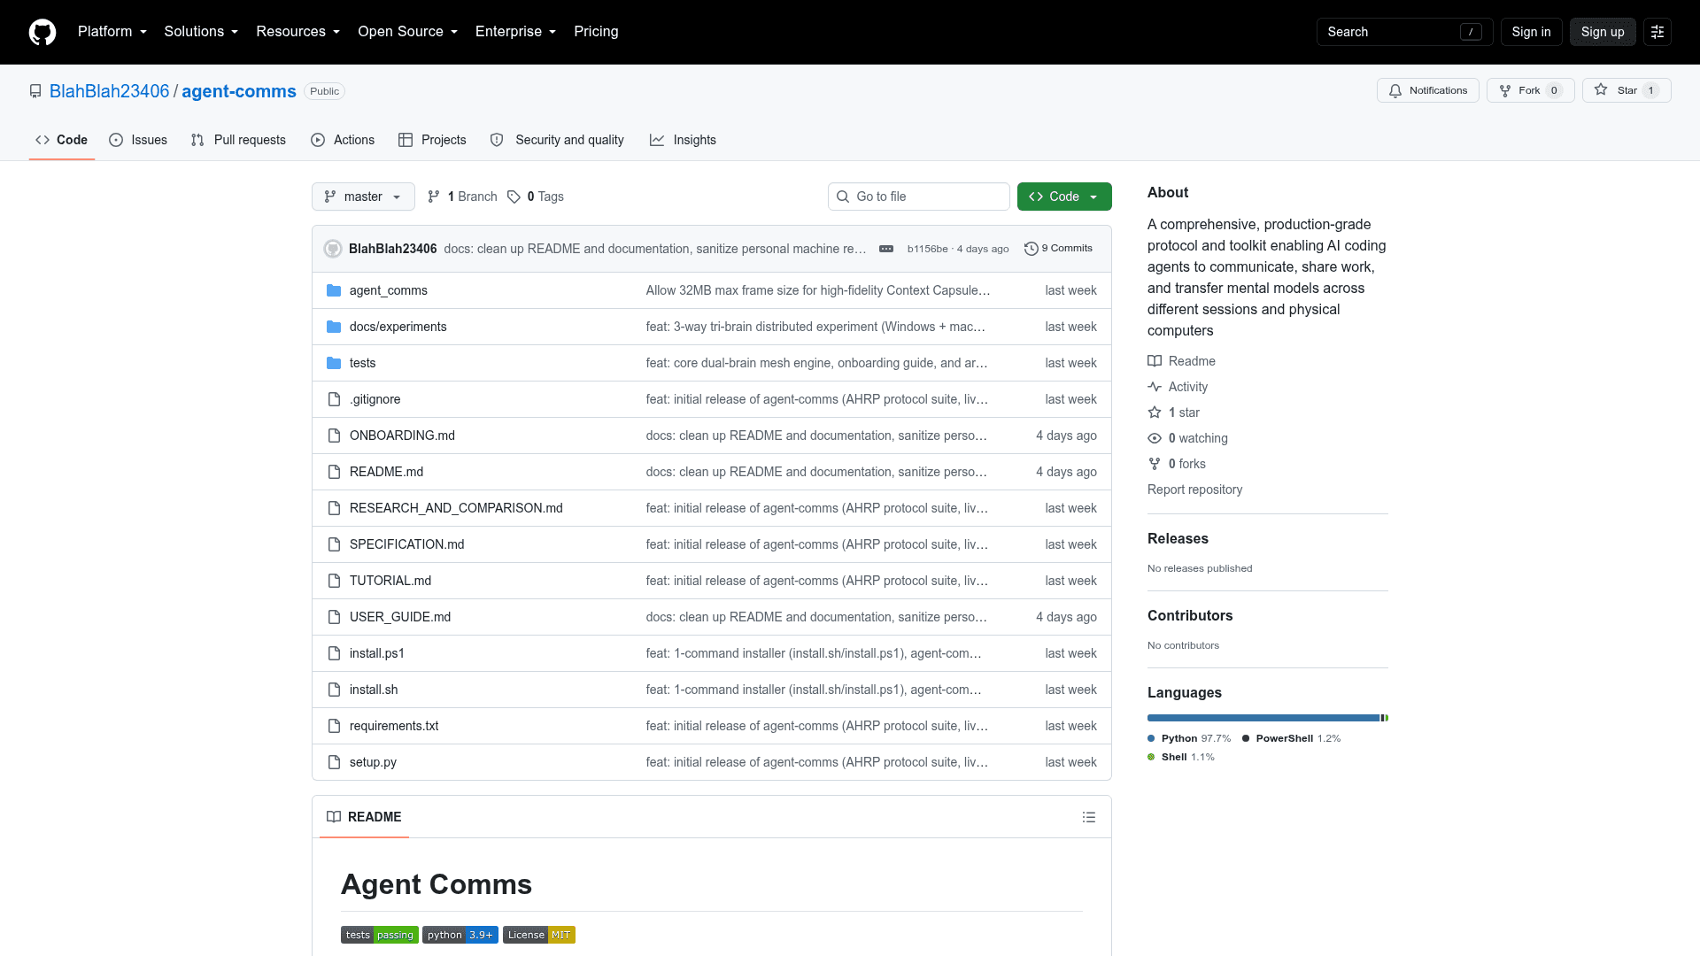Viewport: 1700px width, 956px height.
Task: Open the Resources dropdown
Action: (298, 32)
